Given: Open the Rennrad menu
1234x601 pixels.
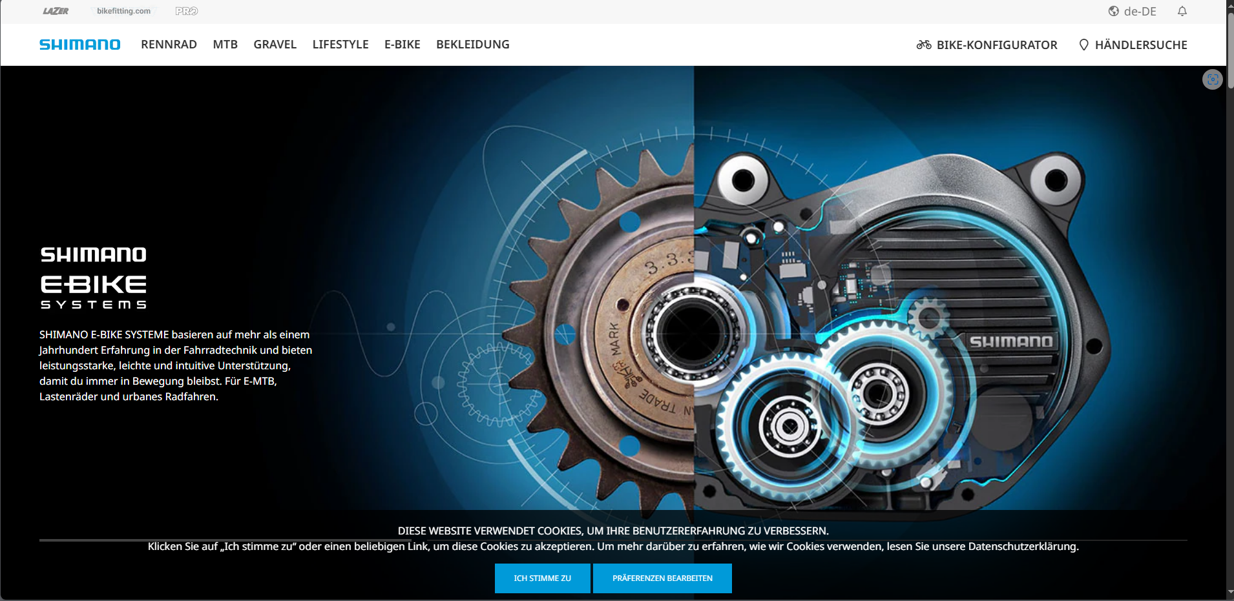Looking at the screenshot, I should (x=169, y=45).
